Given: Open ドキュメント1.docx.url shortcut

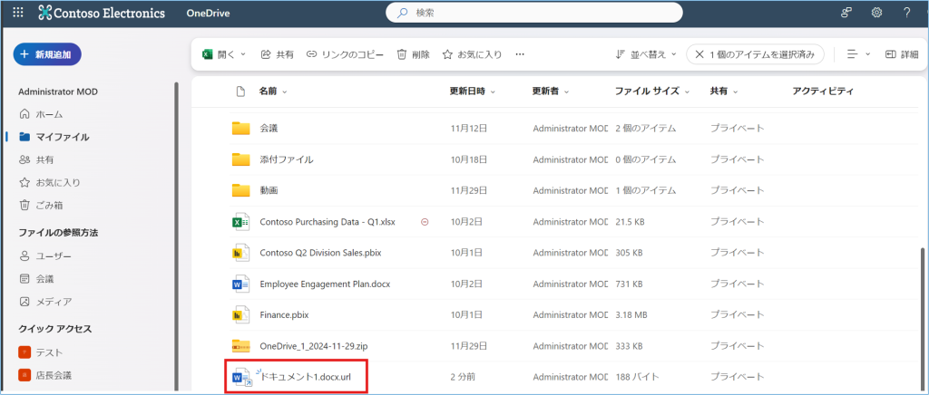Looking at the screenshot, I should pyautogui.click(x=306, y=377).
